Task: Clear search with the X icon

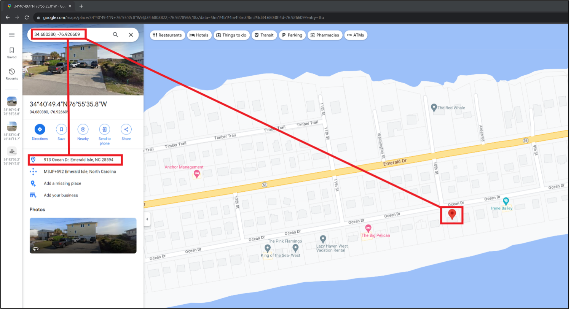Action: pyautogui.click(x=131, y=35)
